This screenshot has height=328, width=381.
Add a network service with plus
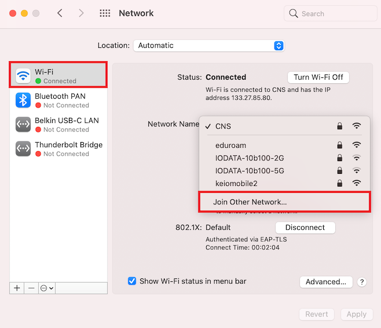pyautogui.click(x=17, y=288)
